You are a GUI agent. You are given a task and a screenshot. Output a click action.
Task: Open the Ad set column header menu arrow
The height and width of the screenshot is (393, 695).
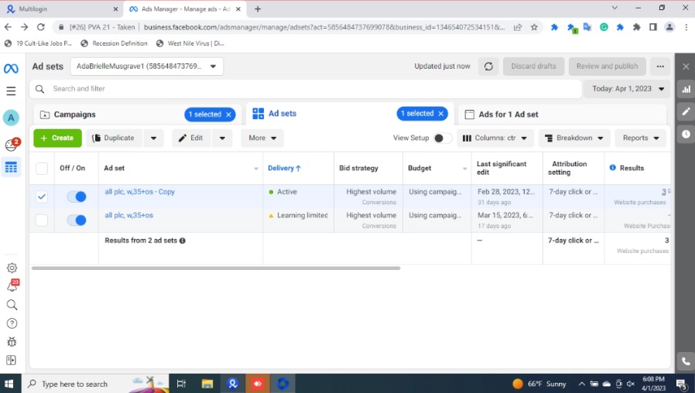pos(255,169)
